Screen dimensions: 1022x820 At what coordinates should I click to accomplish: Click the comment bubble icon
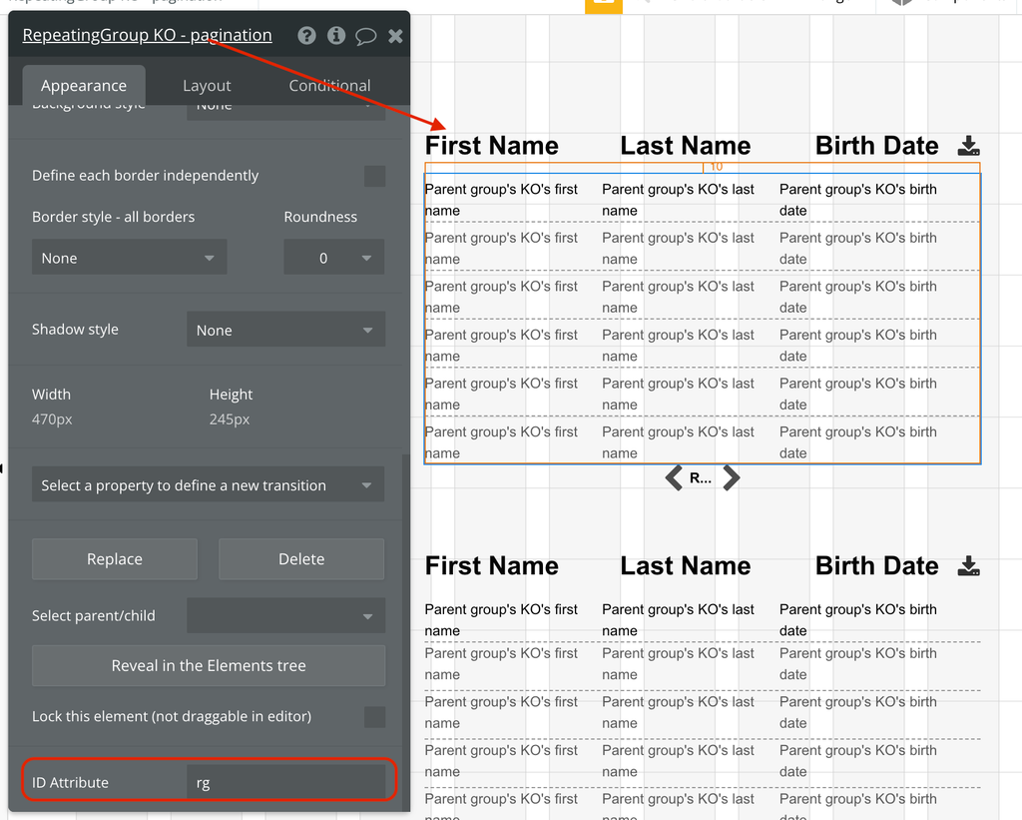[366, 36]
